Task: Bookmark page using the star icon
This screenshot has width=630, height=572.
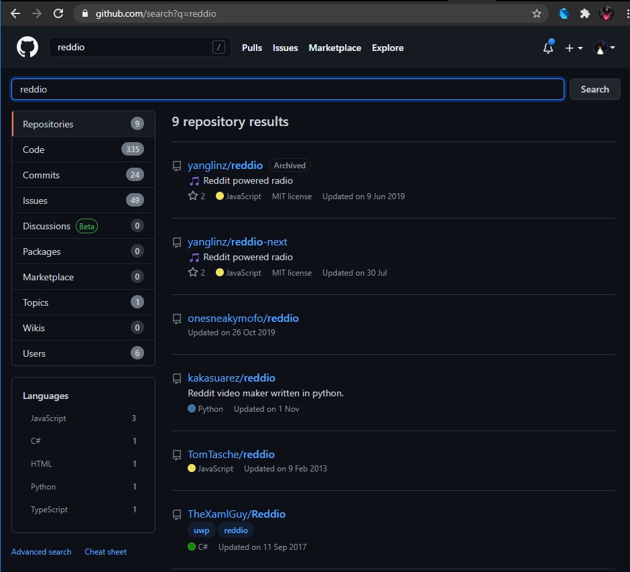Action: pyautogui.click(x=536, y=13)
